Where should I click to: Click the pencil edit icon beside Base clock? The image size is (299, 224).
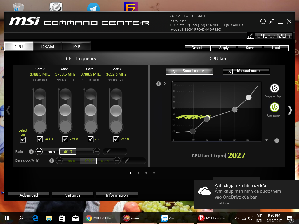coord(127,161)
